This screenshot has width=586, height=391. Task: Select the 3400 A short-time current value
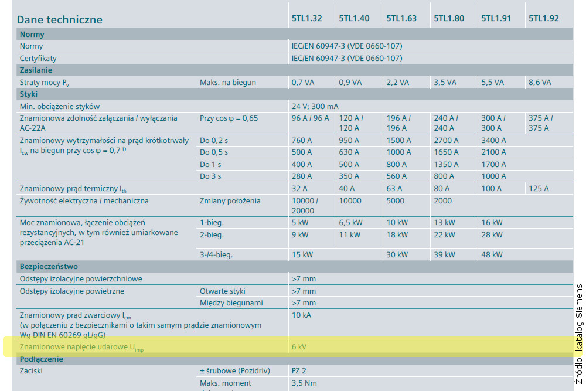click(494, 141)
